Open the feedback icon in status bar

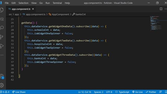coord(160,92)
